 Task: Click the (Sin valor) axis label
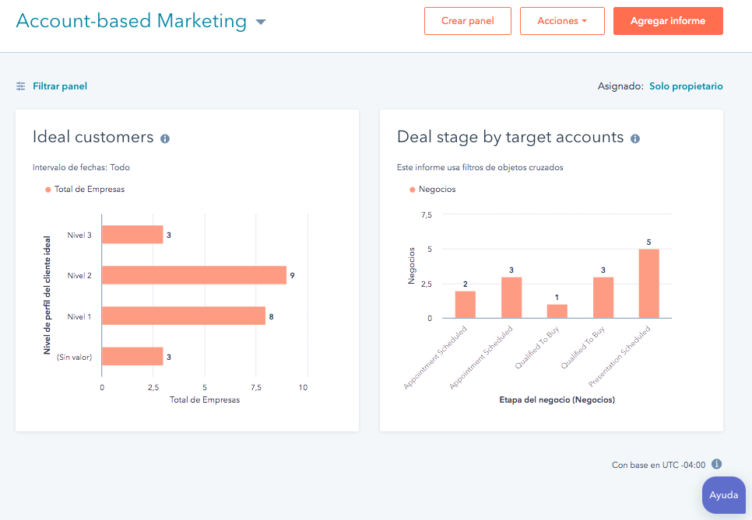(74, 358)
